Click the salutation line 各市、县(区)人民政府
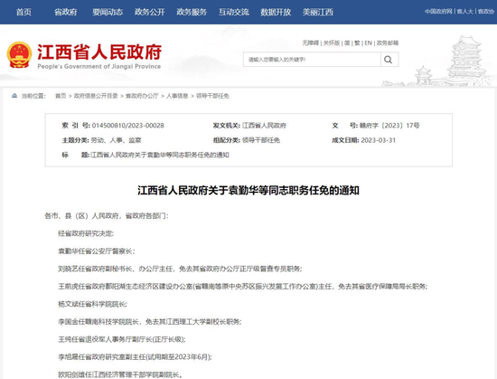 click(107, 216)
